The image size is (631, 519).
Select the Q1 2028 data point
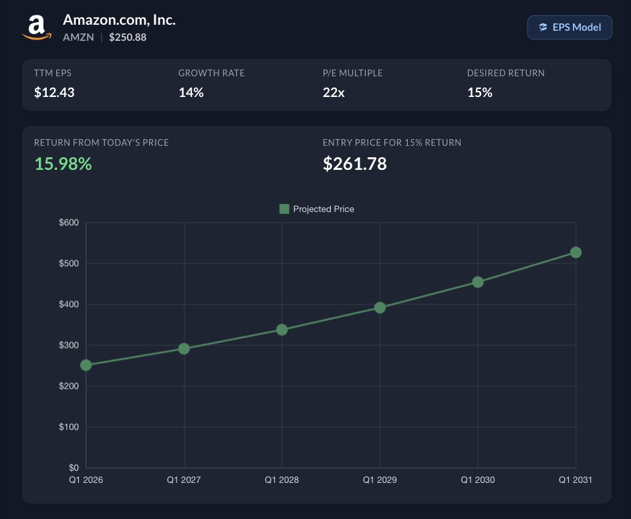pos(282,330)
